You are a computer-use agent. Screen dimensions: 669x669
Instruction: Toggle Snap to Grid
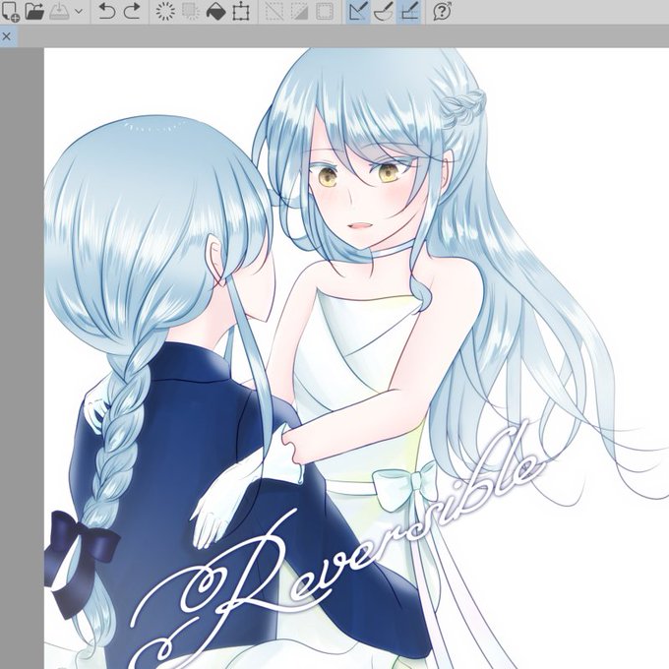pos(409,12)
